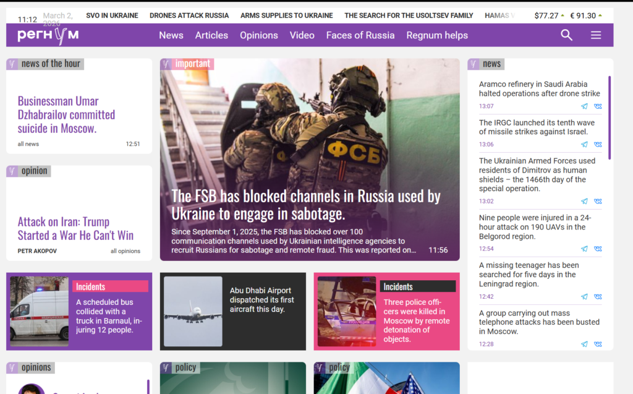
Task: Open 'all opinions' link under Petr Akopov
Action: (x=125, y=251)
